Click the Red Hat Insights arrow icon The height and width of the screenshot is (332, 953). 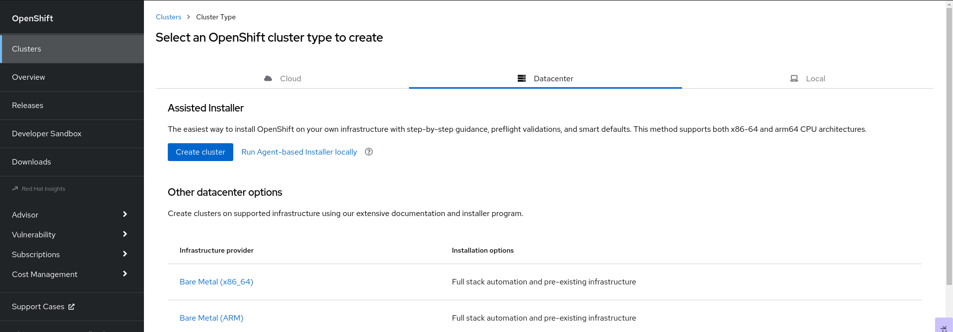click(x=15, y=189)
